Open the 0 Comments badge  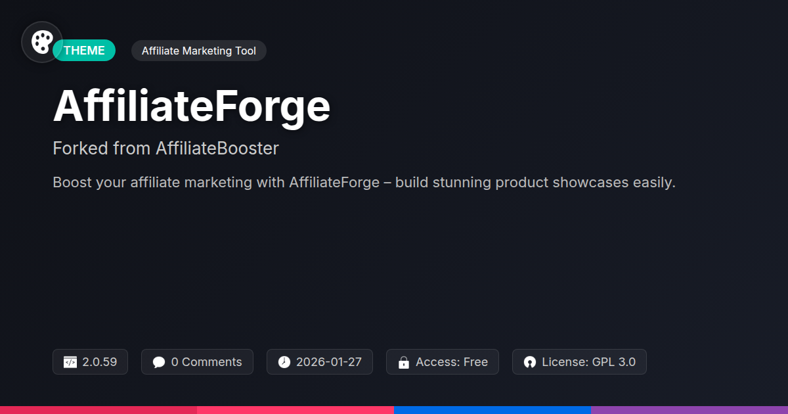(x=197, y=362)
